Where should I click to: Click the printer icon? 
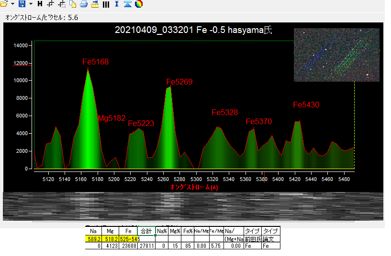click(84, 4)
